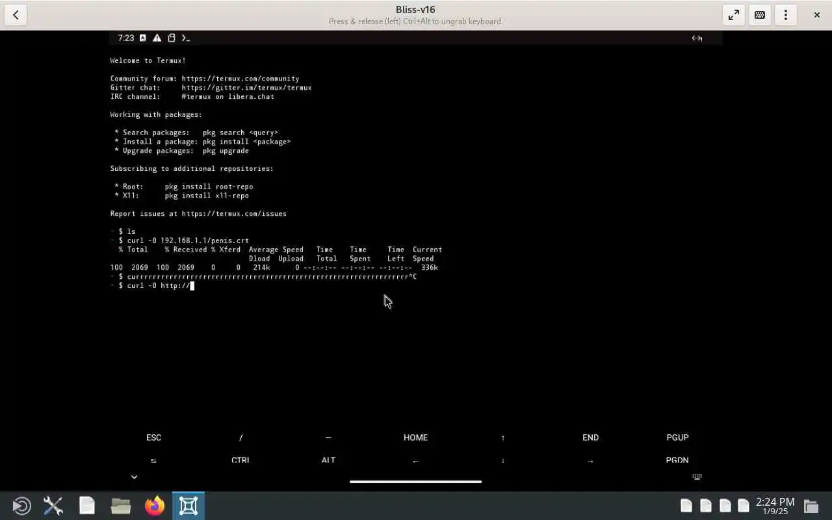
Task: Tap the Termux prompt notification icon
Action: coord(186,38)
